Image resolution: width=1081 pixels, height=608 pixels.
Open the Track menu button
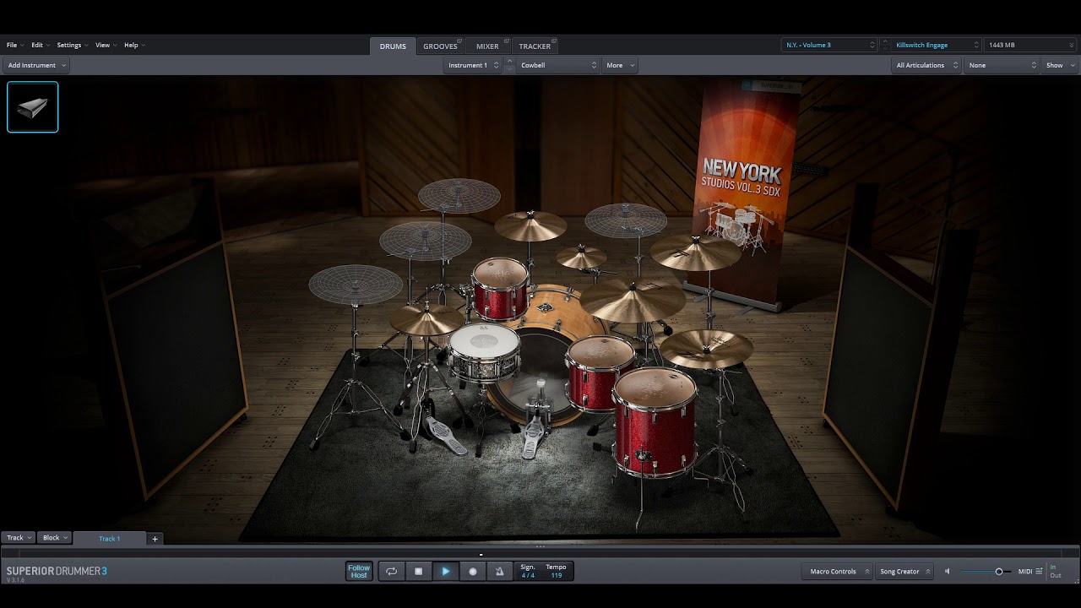tap(19, 538)
